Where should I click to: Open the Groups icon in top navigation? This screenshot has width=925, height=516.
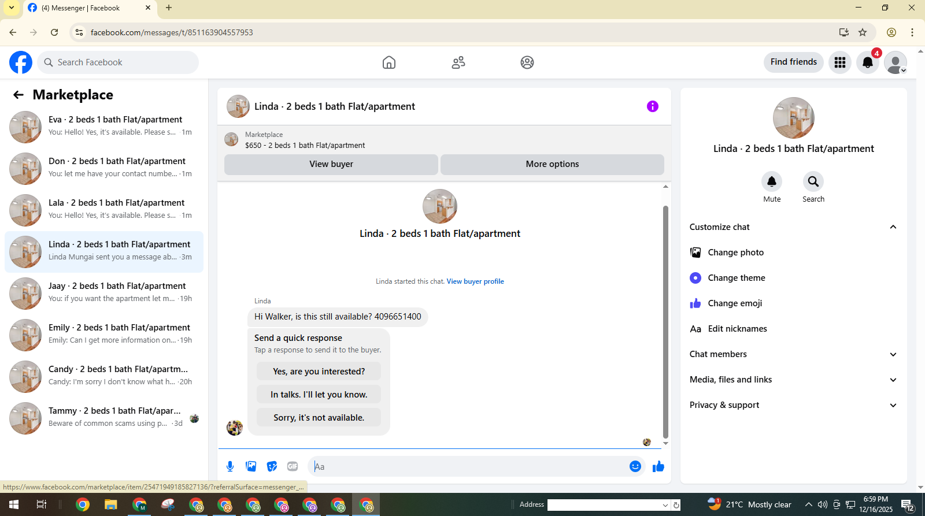tap(527, 62)
